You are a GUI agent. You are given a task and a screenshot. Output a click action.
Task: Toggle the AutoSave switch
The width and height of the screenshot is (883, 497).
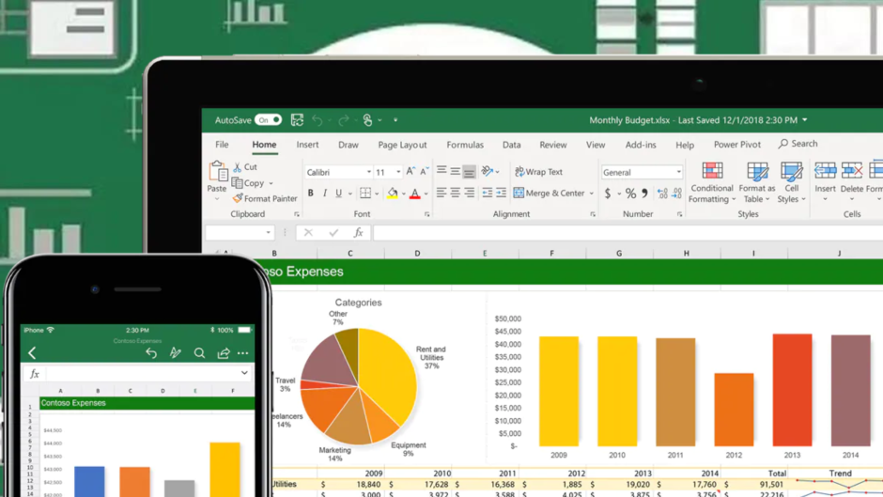tap(268, 120)
